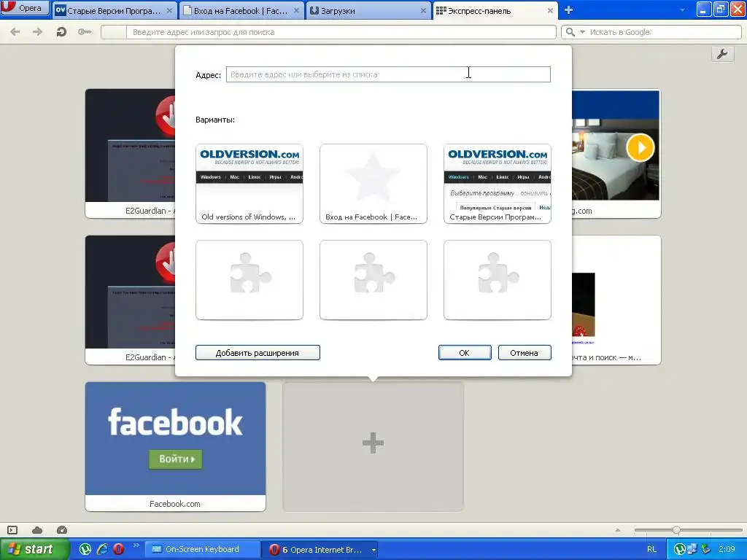Click Добавить расширения button

click(258, 353)
